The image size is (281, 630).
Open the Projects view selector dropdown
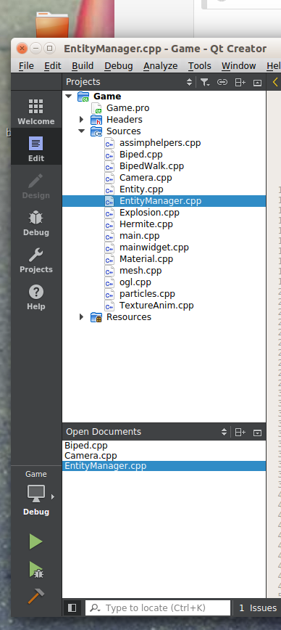[x=190, y=82]
